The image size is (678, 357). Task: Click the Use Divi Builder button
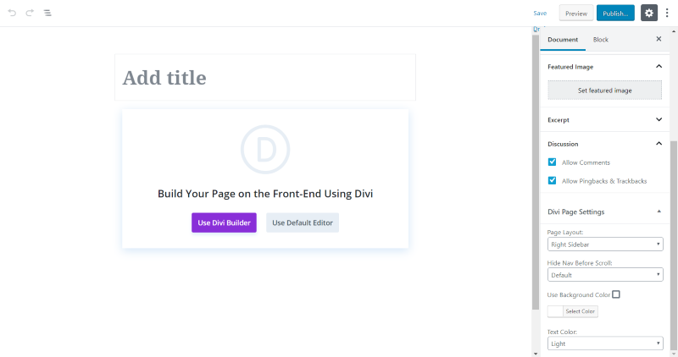[224, 222]
